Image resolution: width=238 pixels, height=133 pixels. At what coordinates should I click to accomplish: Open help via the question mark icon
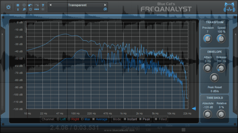43,5
